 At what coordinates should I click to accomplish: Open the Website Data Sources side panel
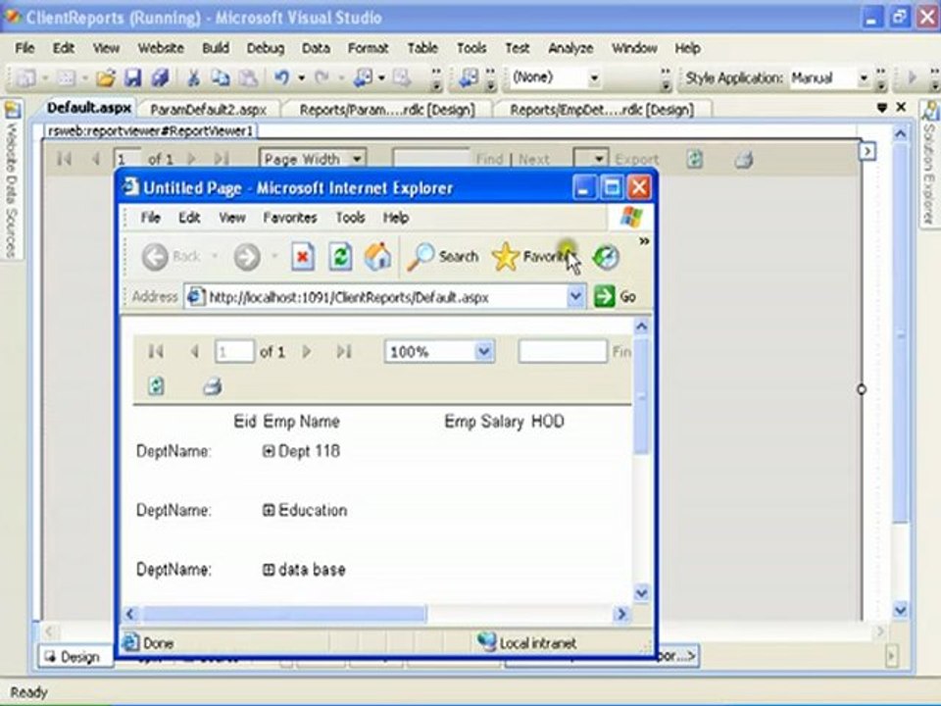[12, 178]
